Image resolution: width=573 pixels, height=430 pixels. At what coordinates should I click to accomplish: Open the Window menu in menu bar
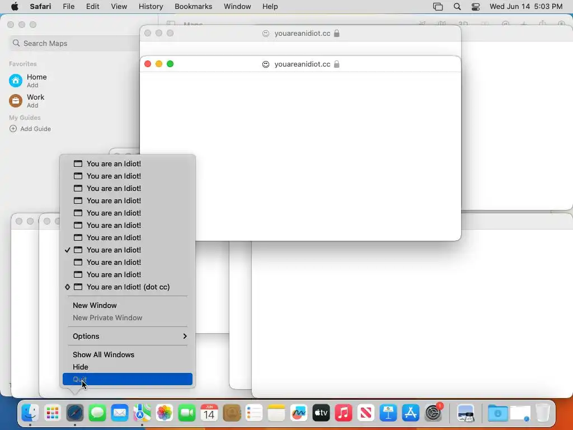tap(237, 6)
